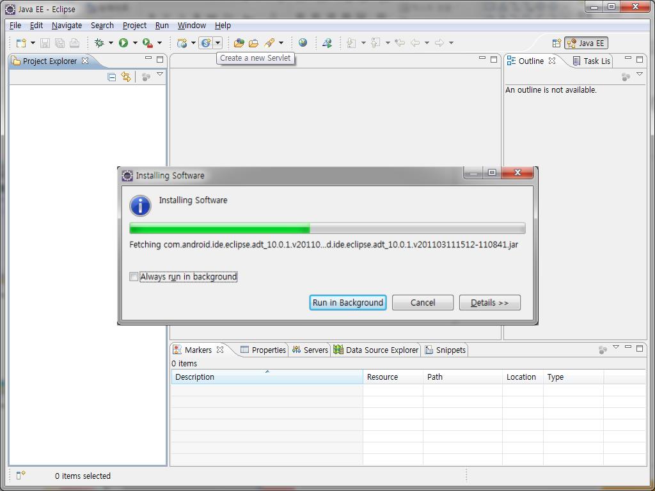The image size is (655, 491).
Task: Sort markers by Description column header
Action: click(x=267, y=377)
